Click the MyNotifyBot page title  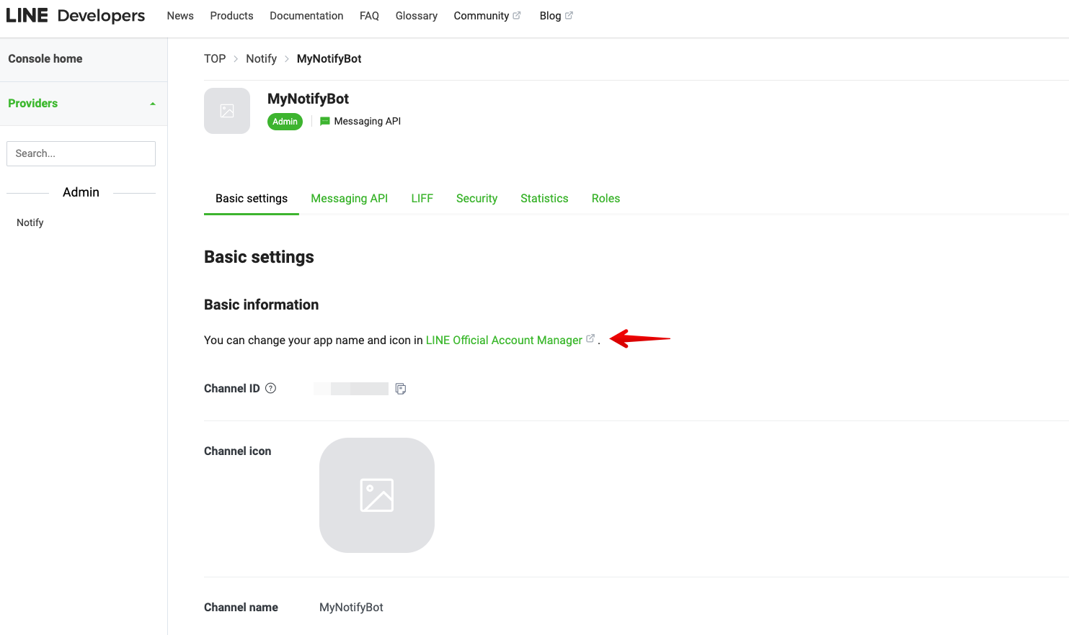click(308, 99)
